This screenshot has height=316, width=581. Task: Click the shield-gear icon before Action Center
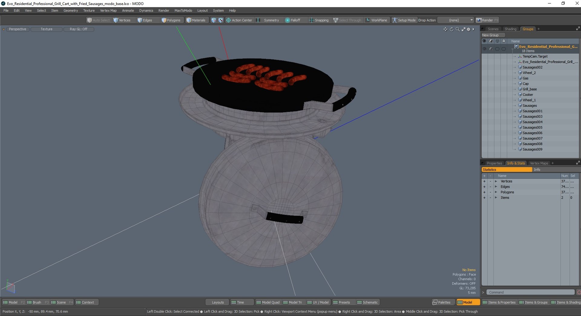point(221,20)
